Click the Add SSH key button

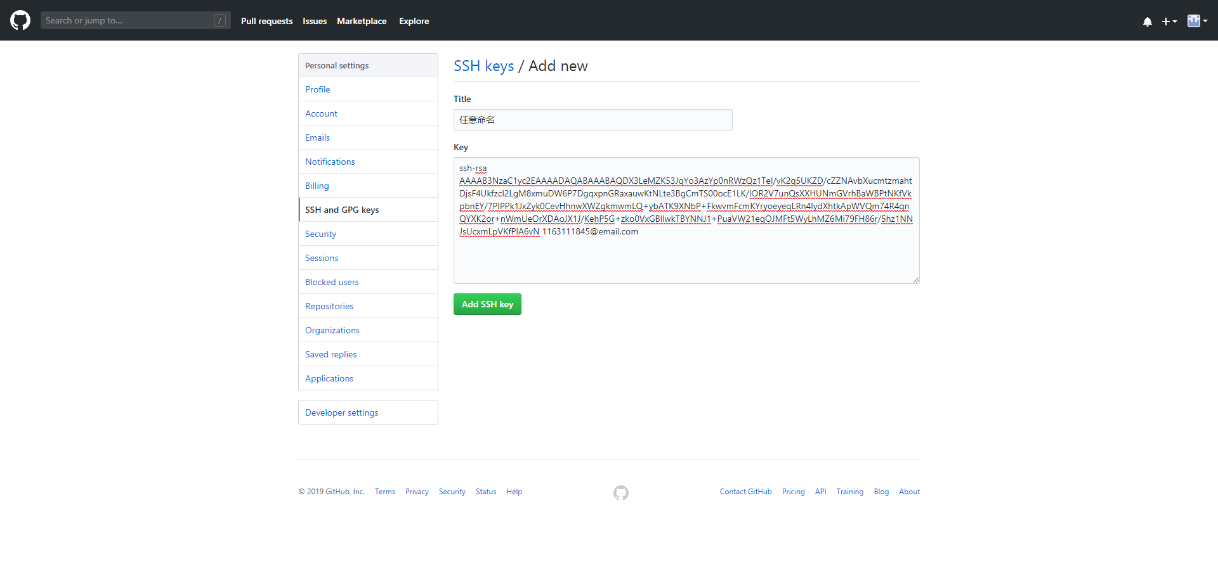click(x=487, y=304)
